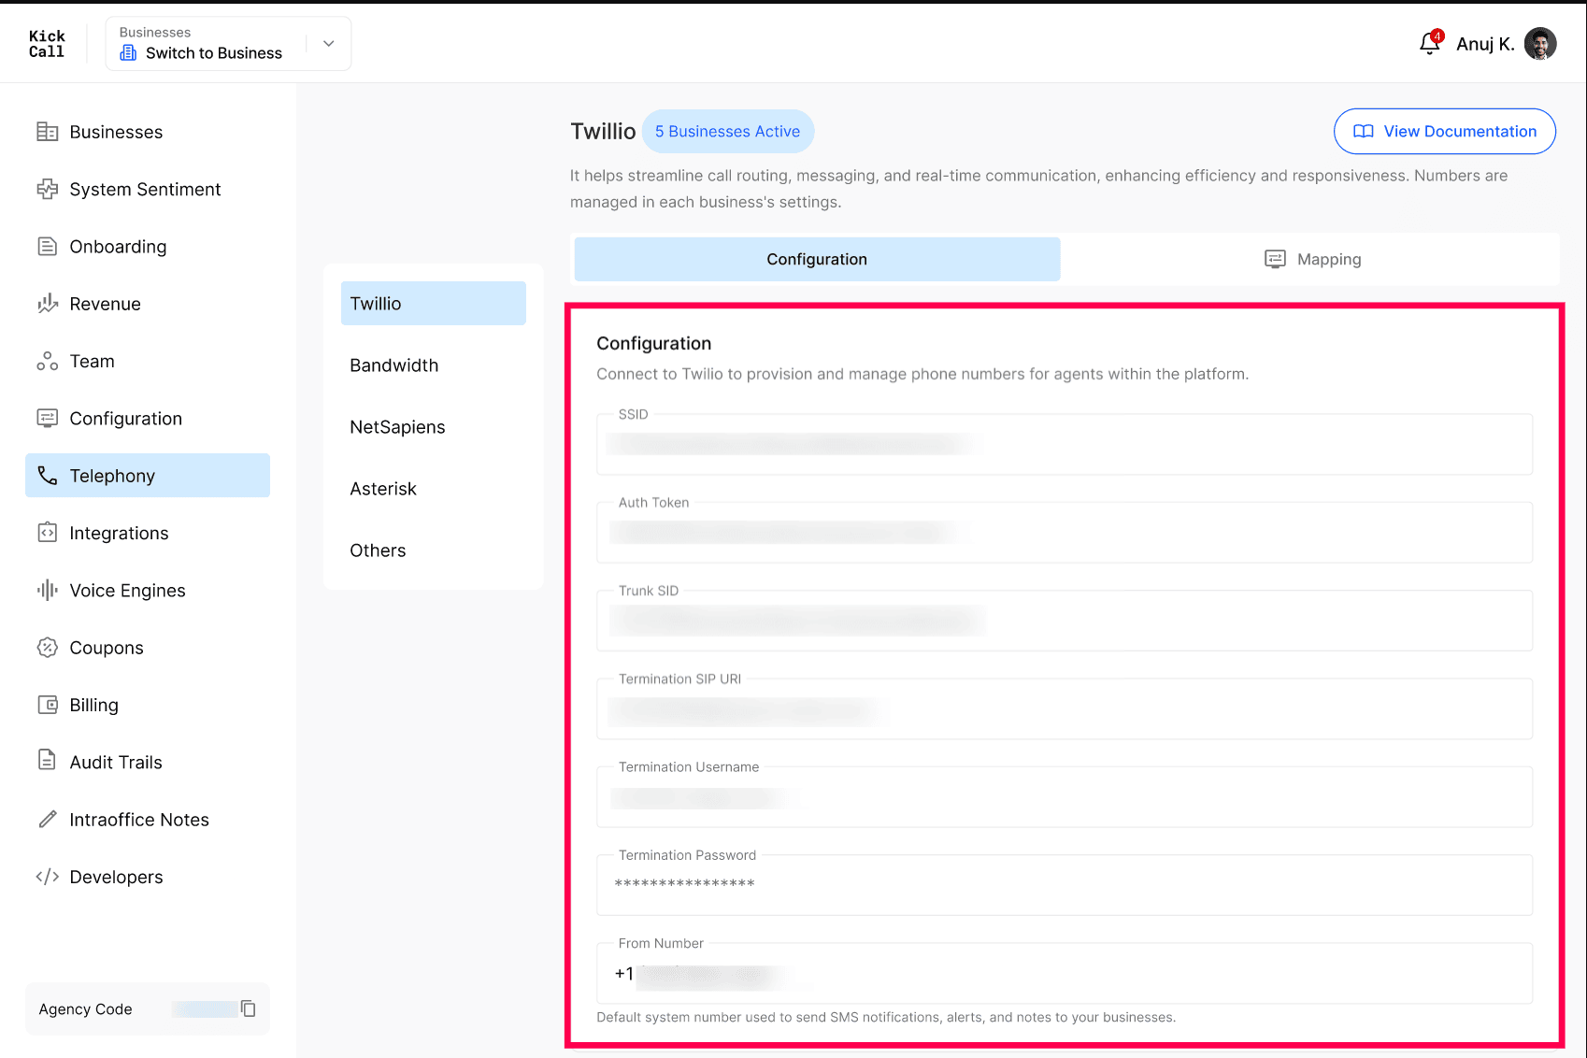Image resolution: width=1587 pixels, height=1058 pixels.
Task: Go to Voice Engines
Action: [x=148, y=590]
